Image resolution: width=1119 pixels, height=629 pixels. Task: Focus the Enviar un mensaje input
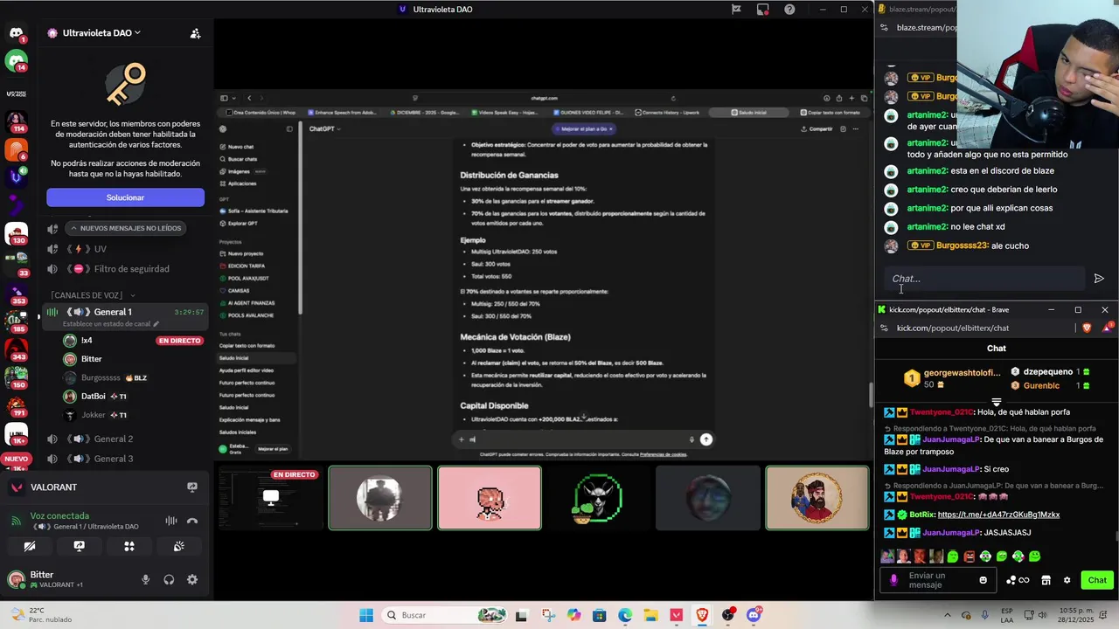click(939, 580)
